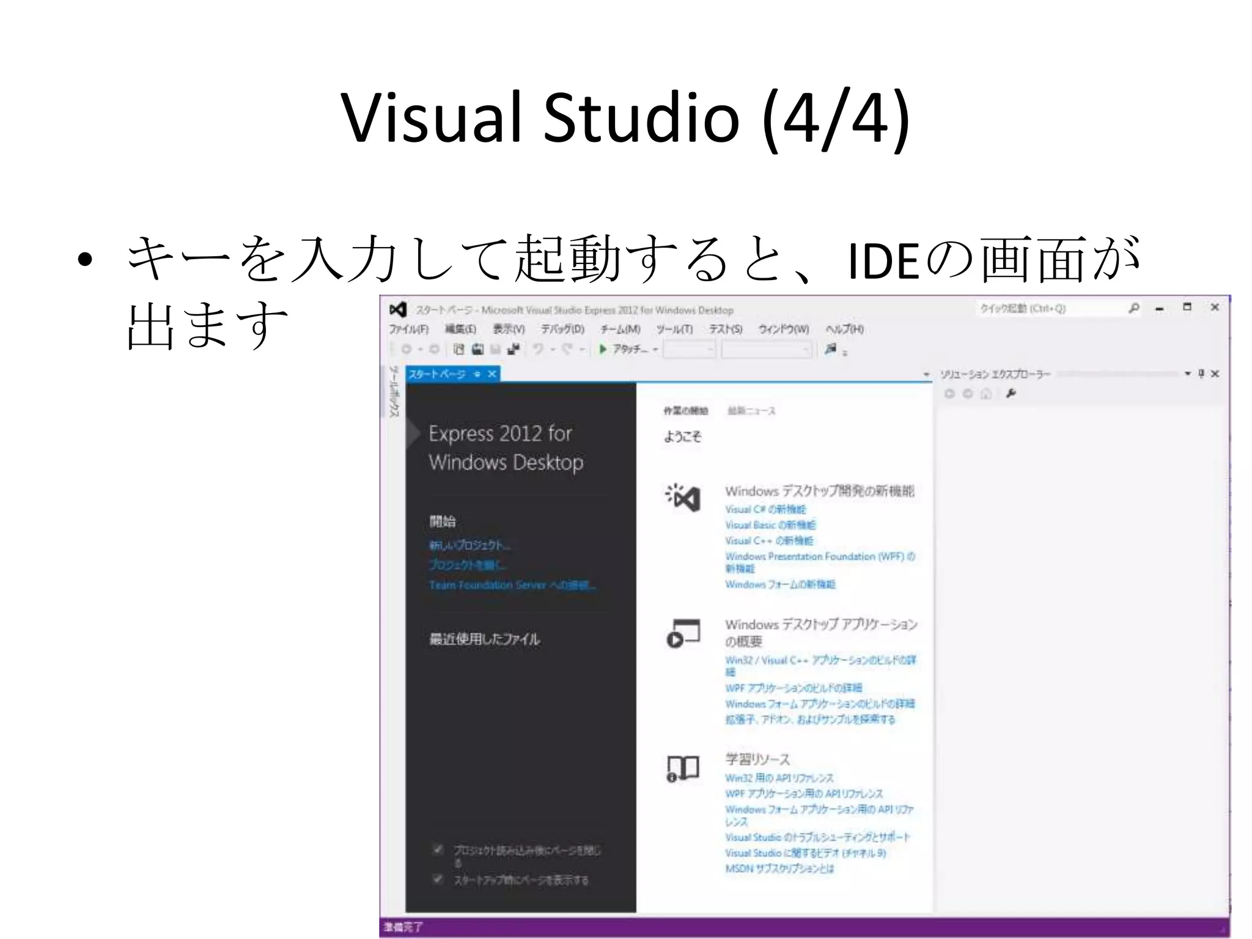The height and width of the screenshot is (939, 1252).
Task: Toggle スタートアップ時にページを表示する checkbox
Action: [438, 879]
